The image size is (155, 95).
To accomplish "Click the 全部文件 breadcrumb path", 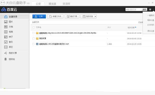I will [x=36, y=22].
